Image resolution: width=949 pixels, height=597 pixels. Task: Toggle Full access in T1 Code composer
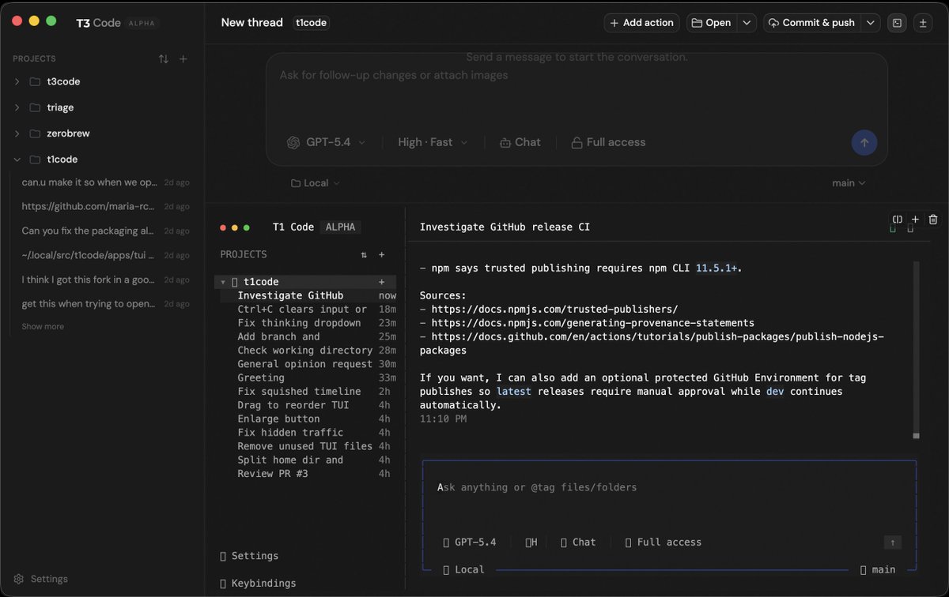[663, 543]
